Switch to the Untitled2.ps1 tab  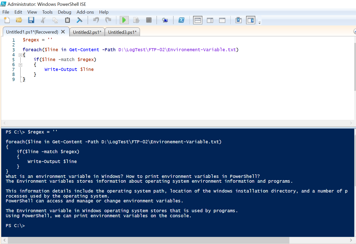87,32
